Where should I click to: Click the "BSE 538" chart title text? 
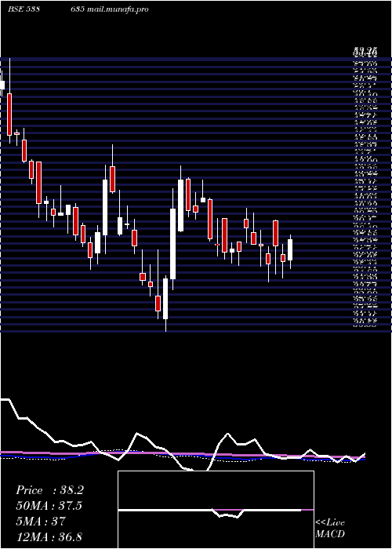coord(24,9)
